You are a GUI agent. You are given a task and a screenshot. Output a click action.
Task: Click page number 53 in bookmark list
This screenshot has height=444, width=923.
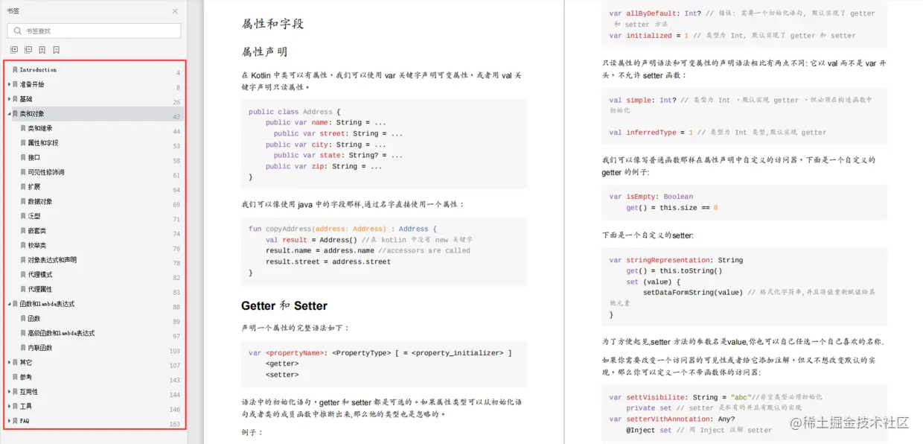coord(176,146)
